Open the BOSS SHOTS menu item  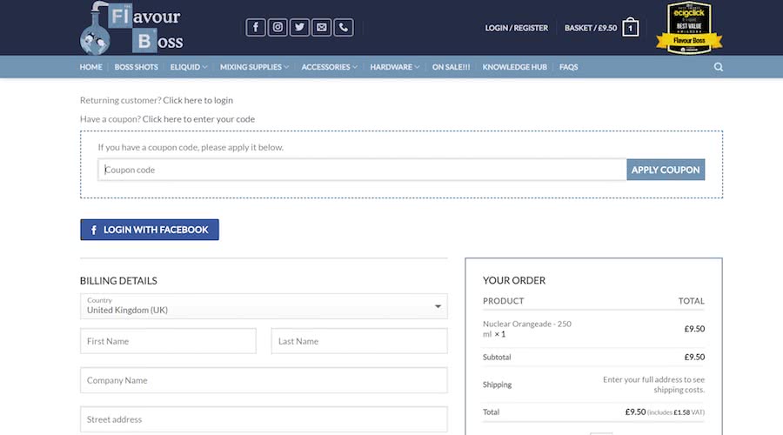pos(136,67)
